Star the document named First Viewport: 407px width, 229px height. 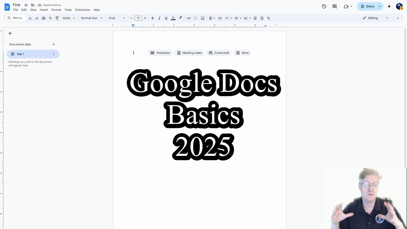coord(26,5)
